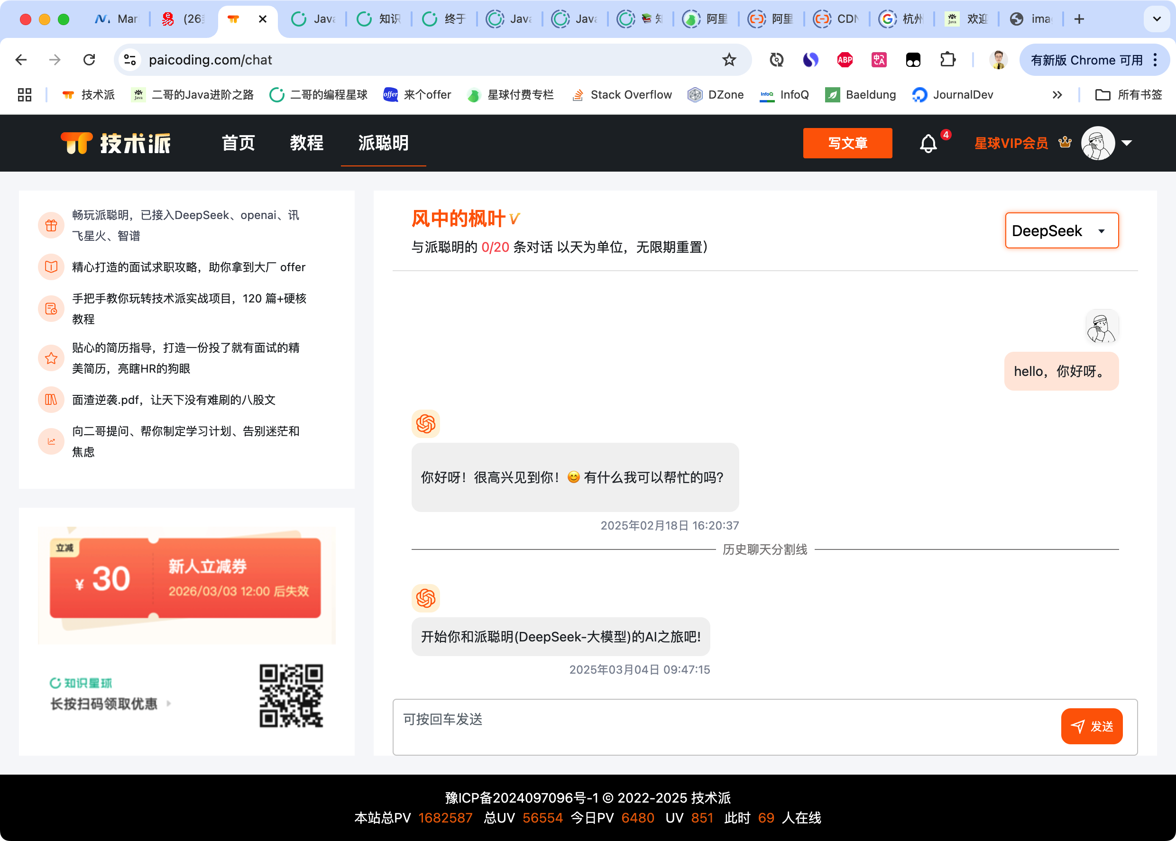Switch to the 教程 tab
1176x841 pixels.
coord(307,144)
